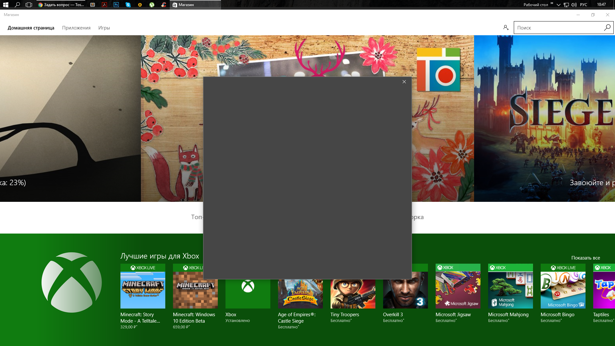Image resolution: width=615 pixels, height=346 pixels.
Task: Open the network status tray icon
Action: [x=566, y=5]
